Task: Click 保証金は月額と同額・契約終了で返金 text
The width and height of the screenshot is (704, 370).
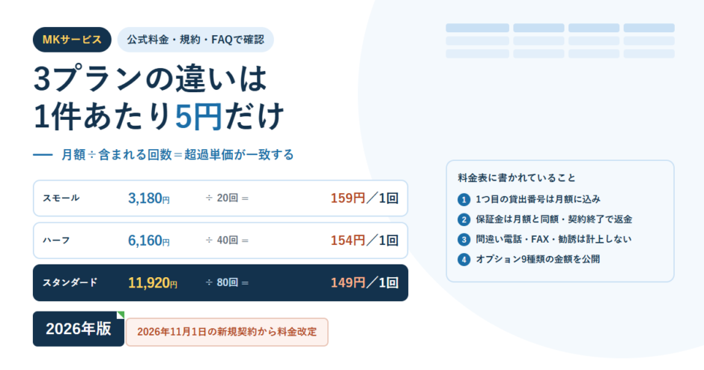Action: [553, 219]
